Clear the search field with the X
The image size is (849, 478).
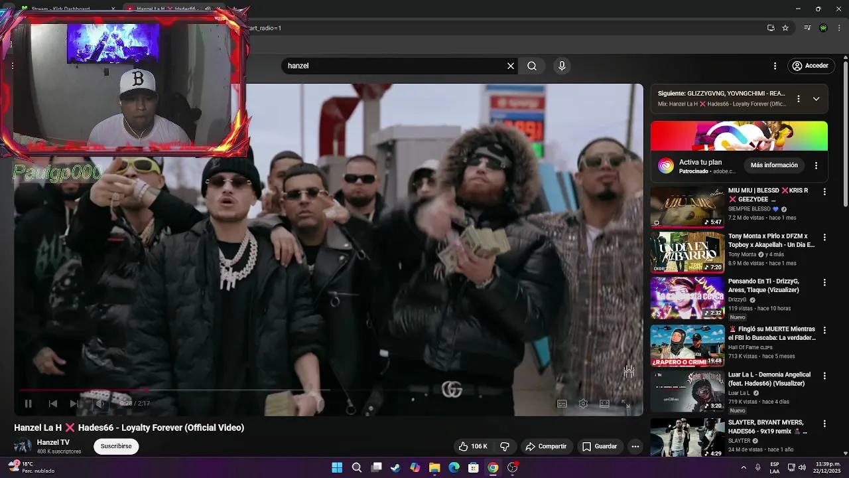coord(511,66)
